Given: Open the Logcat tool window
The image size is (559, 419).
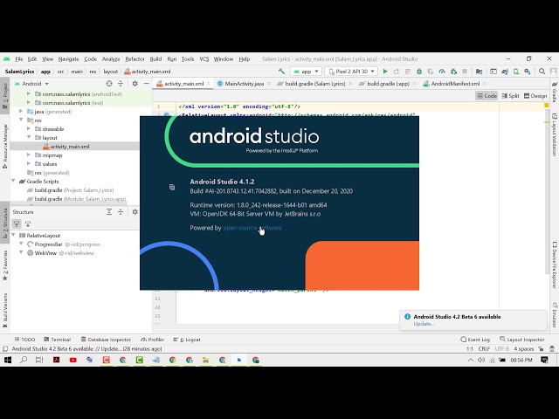Looking at the screenshot, I should coord(187,340).
